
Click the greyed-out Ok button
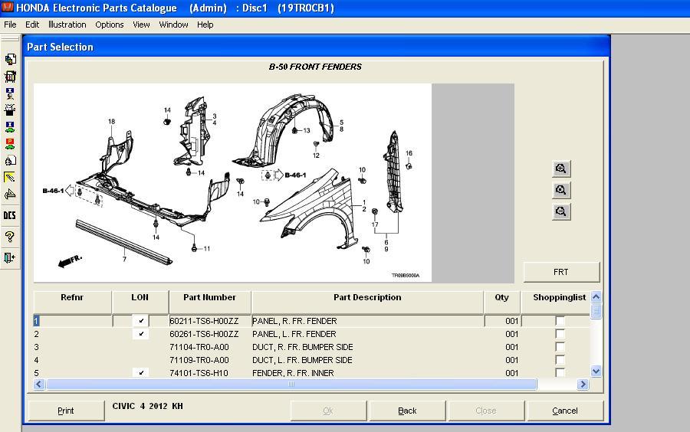tap(328, 411)
